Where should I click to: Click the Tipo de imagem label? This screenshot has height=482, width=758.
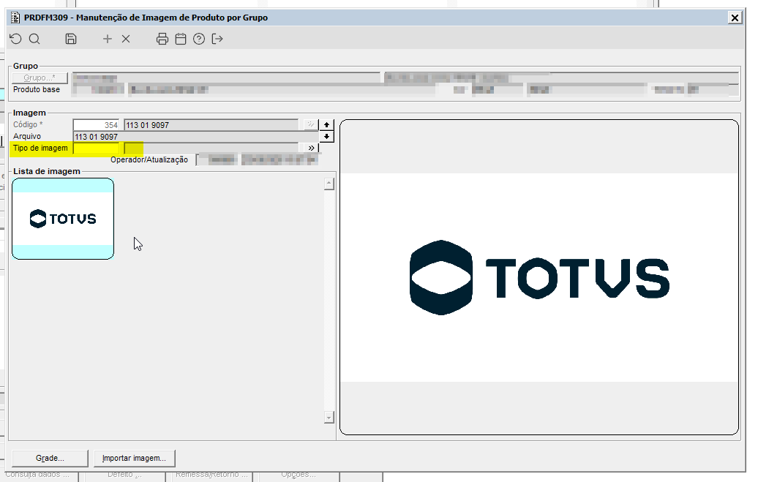tap(41, 148)
